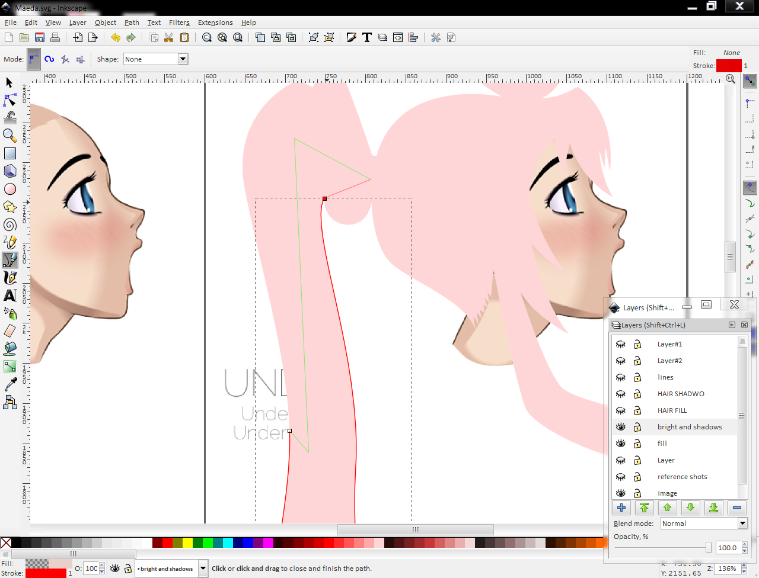The image size is (759, 578).
Task: Toggle visibility of HAIR FILL layer
Action: pyautogui.click(x=621, y=410)
